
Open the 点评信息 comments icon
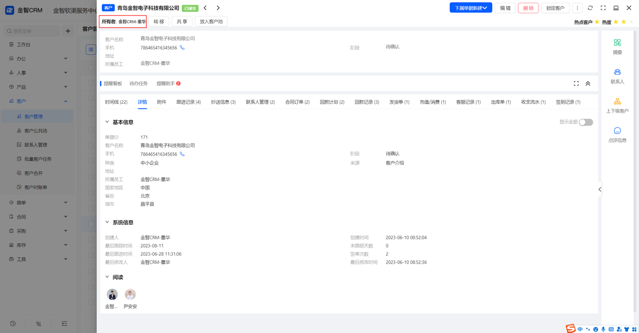coord(618,131)
